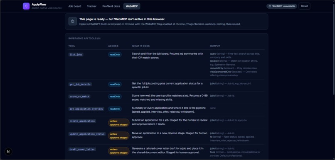The height and width of the screenshot is (160, 335).
Task: Click the ACCESS column header
Action: (x=113, y=46)
